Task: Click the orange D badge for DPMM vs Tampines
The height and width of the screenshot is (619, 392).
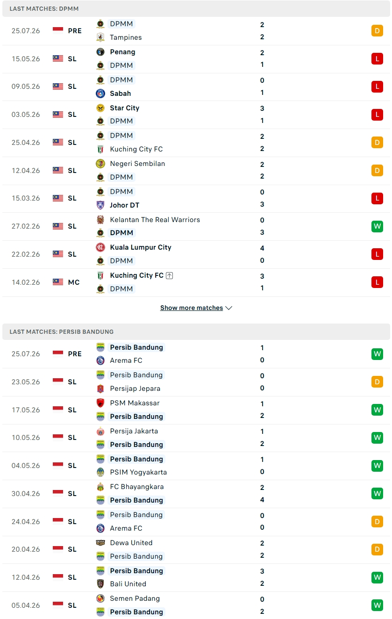Action: pyautogui.click(x=377, y=31)
